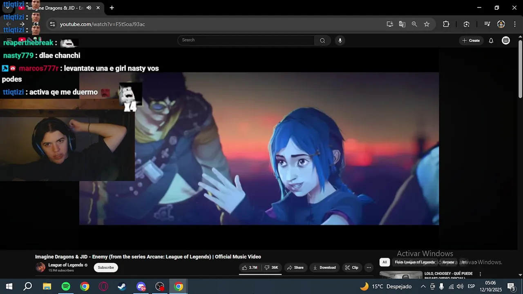Open more actions menu beside Clip
The image size is (523, 294).
369,267
